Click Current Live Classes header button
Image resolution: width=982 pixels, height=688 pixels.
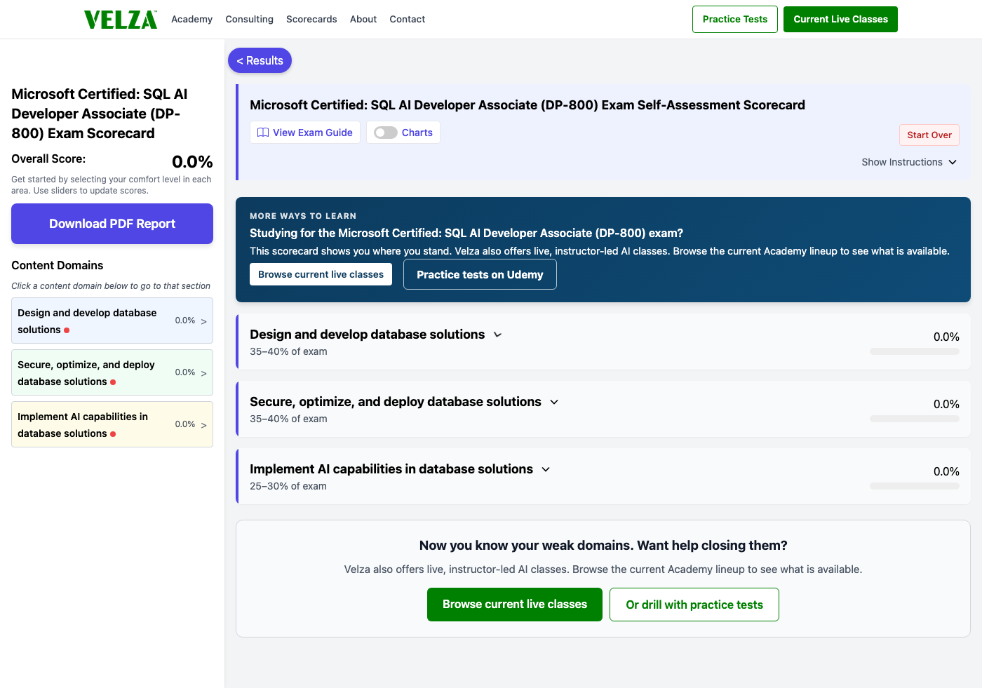pyautogui.click(x=840, y=19)
